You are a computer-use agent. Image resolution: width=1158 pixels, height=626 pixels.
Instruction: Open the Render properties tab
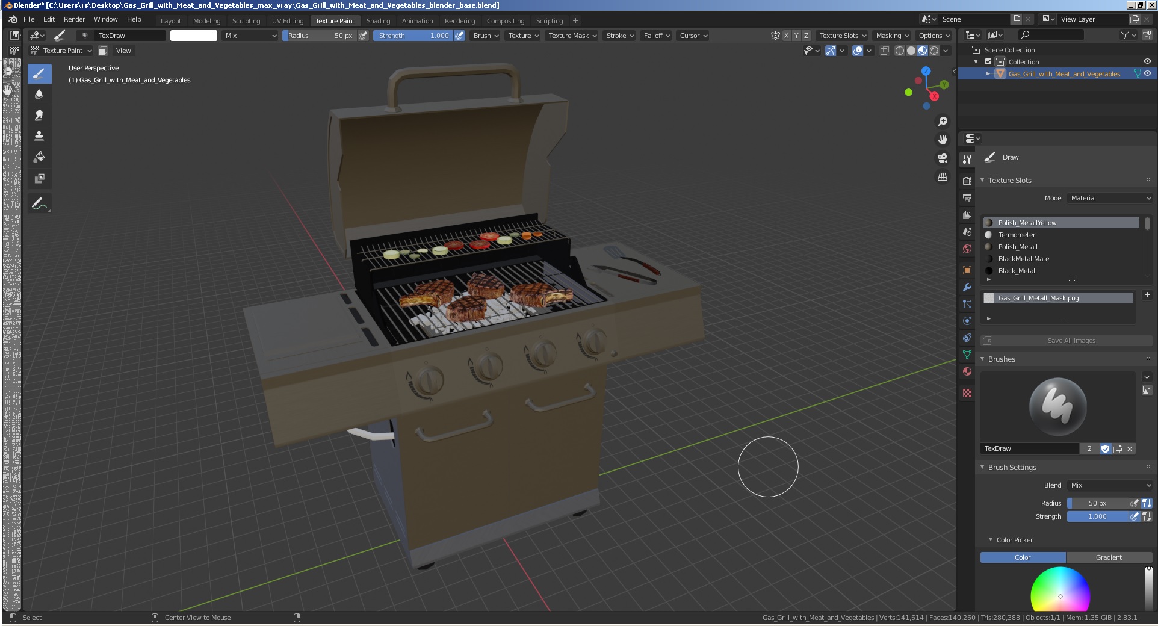click(967, 181)
